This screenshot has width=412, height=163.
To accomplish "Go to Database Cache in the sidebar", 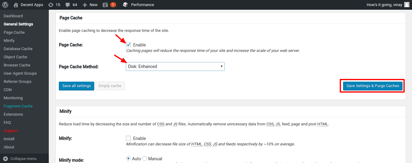I will point(18,49).
